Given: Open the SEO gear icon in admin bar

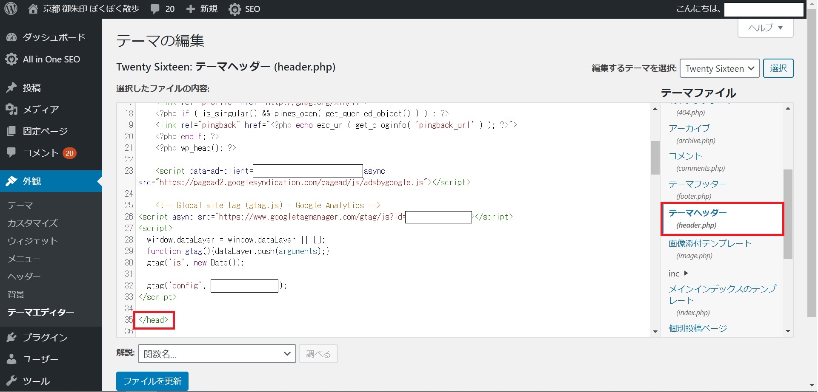Looking at the screenshot, I should (x=235, y=9).
